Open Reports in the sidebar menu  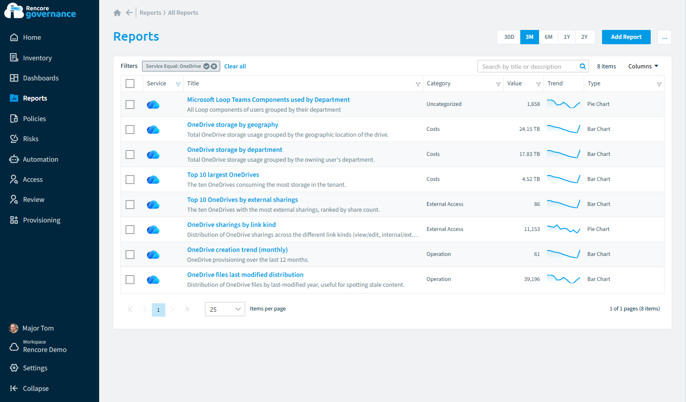tap(35, 98)
